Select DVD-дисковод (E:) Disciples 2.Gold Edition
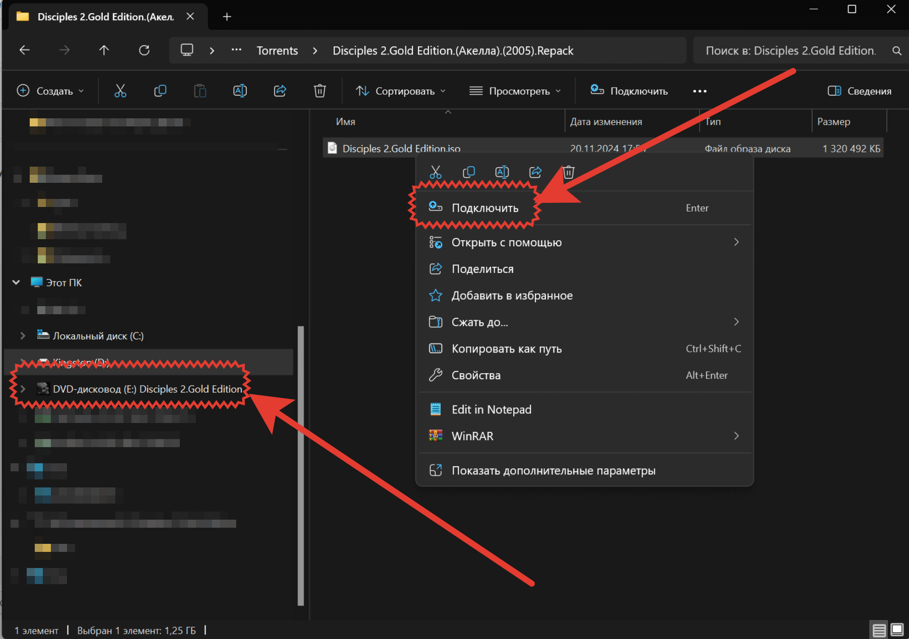This screenshot has width=909, height=639. tap(148, 389)
